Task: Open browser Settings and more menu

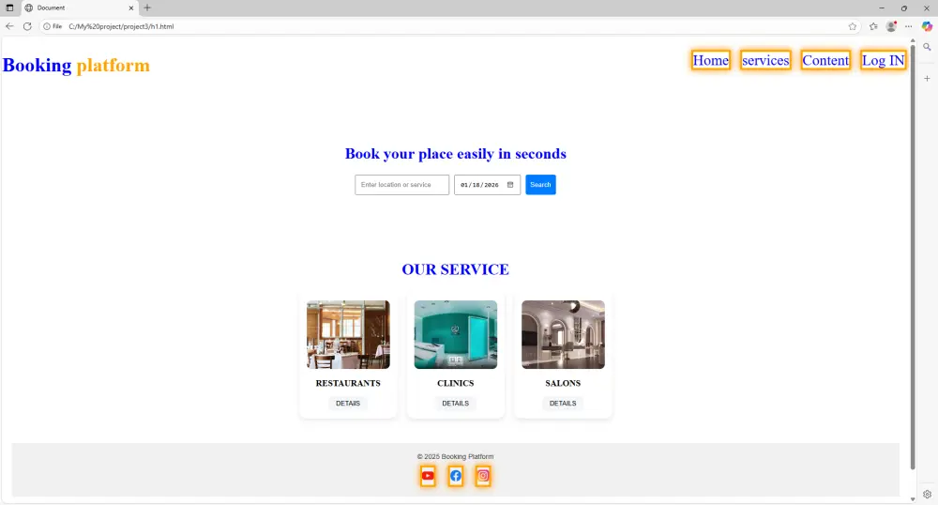Action: (909, 26)
